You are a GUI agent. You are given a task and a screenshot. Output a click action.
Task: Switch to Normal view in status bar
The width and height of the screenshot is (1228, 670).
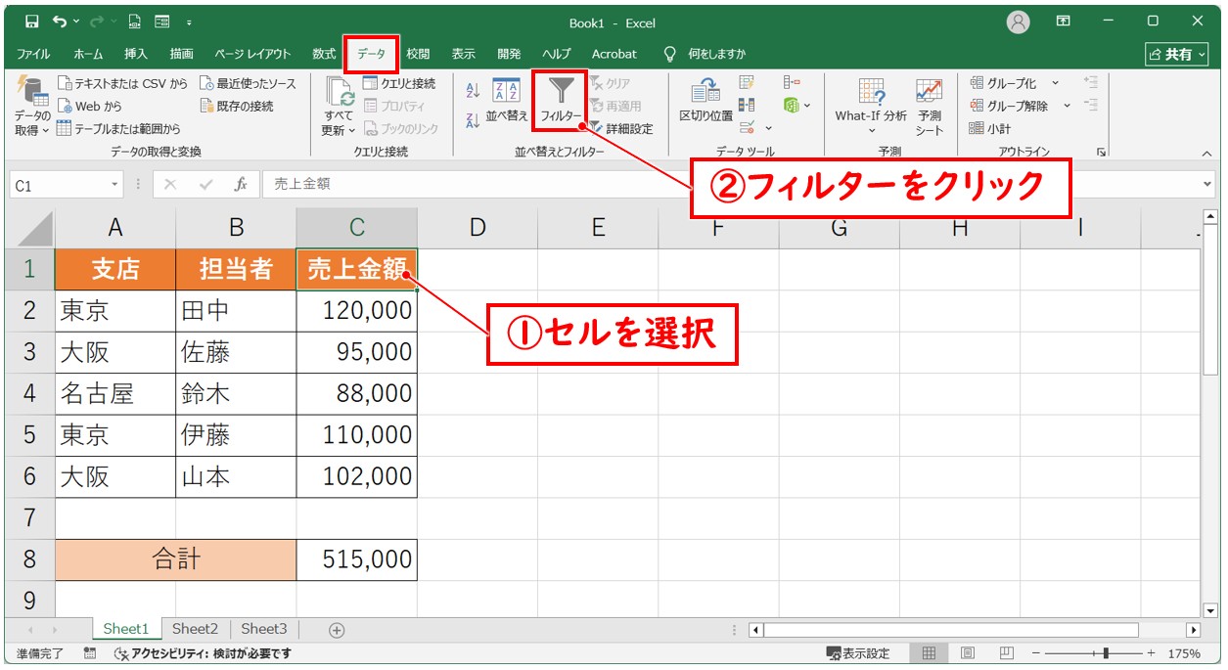930,653
